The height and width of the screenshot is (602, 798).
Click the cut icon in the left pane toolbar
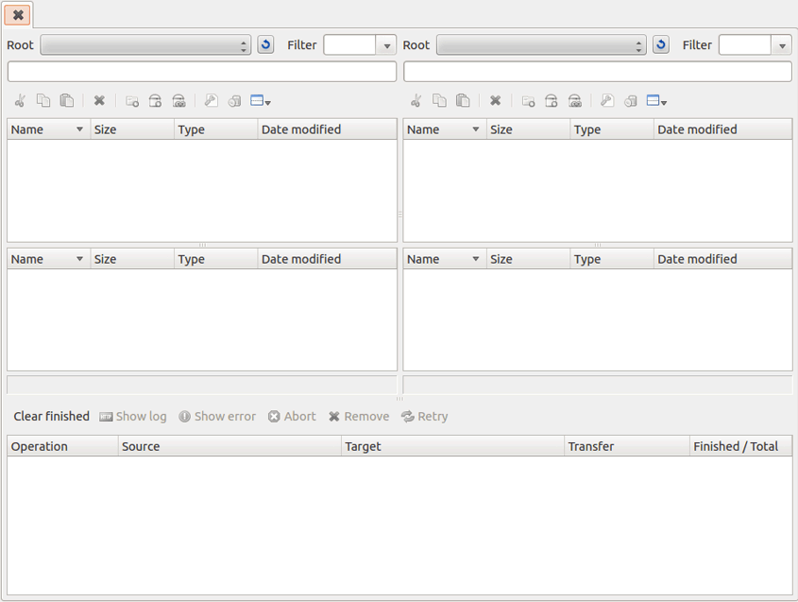point(20,101)
